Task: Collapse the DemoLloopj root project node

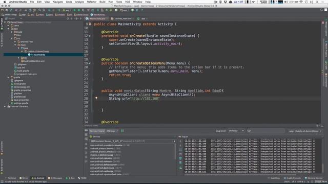Action: coord(5,22)
